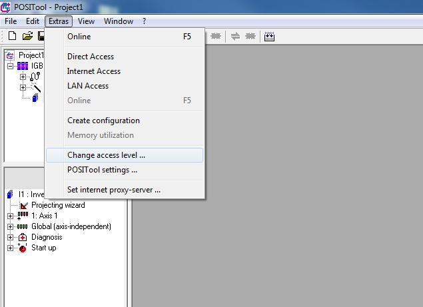
Task: Select the Start up label
Action: 44,248
